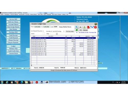Click the printer icon in ledger toolbar
This screenshot has width=128, height=96.
(x=80, y=27)
